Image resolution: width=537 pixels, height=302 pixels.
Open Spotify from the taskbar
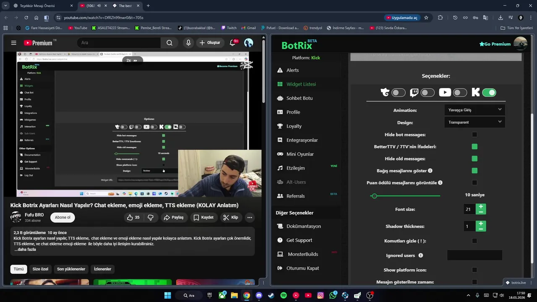click(284, 295)
